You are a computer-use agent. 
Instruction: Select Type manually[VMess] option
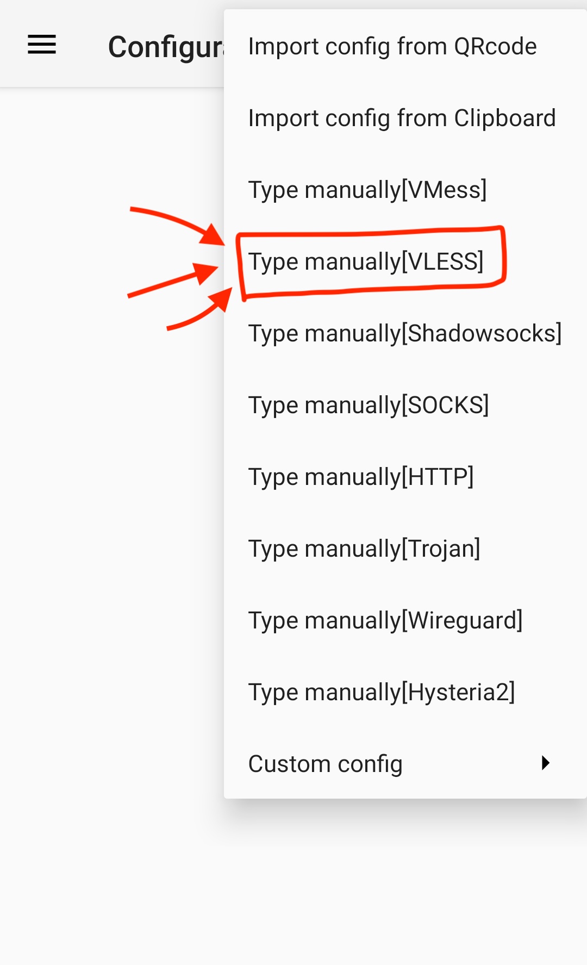click(x=367, y=190)
